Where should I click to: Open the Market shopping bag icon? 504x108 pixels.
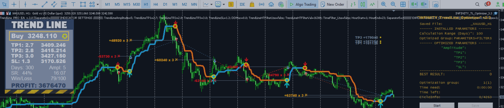[252, 4]
